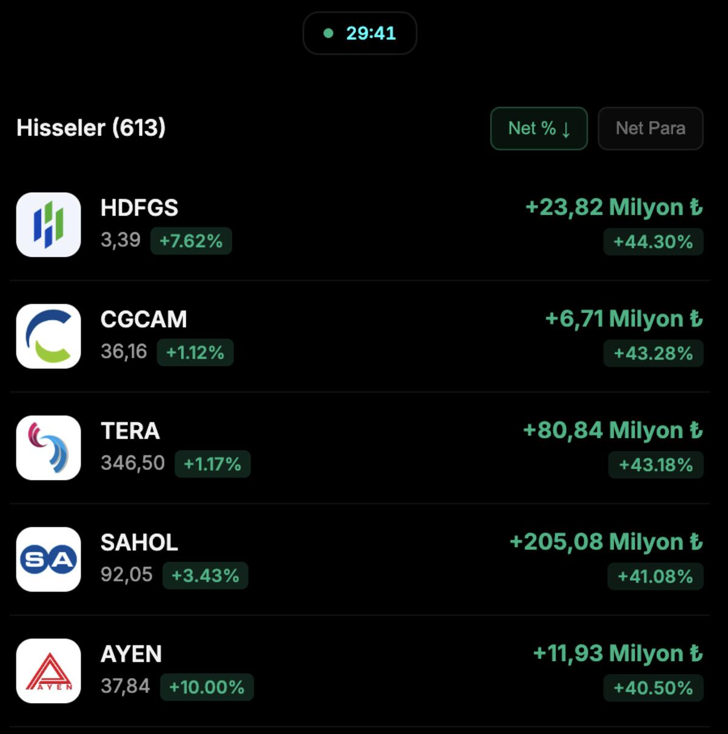
Task: Click HDFGS +7.62% change badge
Action: point(191,241)
